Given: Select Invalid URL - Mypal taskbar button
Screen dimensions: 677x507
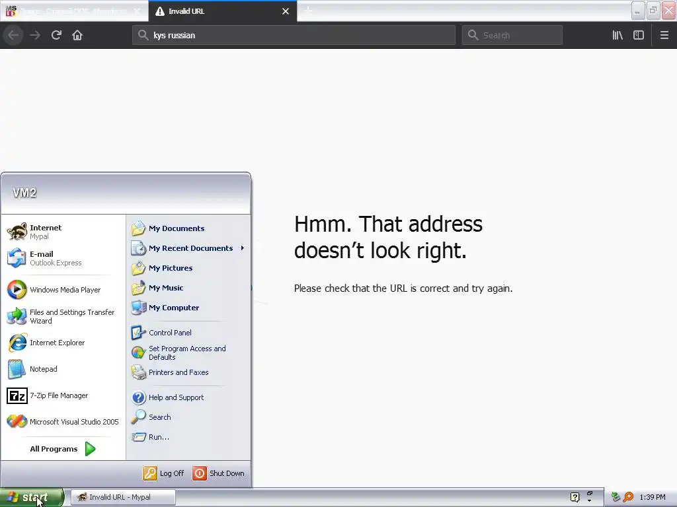Looking at the screenshot, I should [123, 497].
